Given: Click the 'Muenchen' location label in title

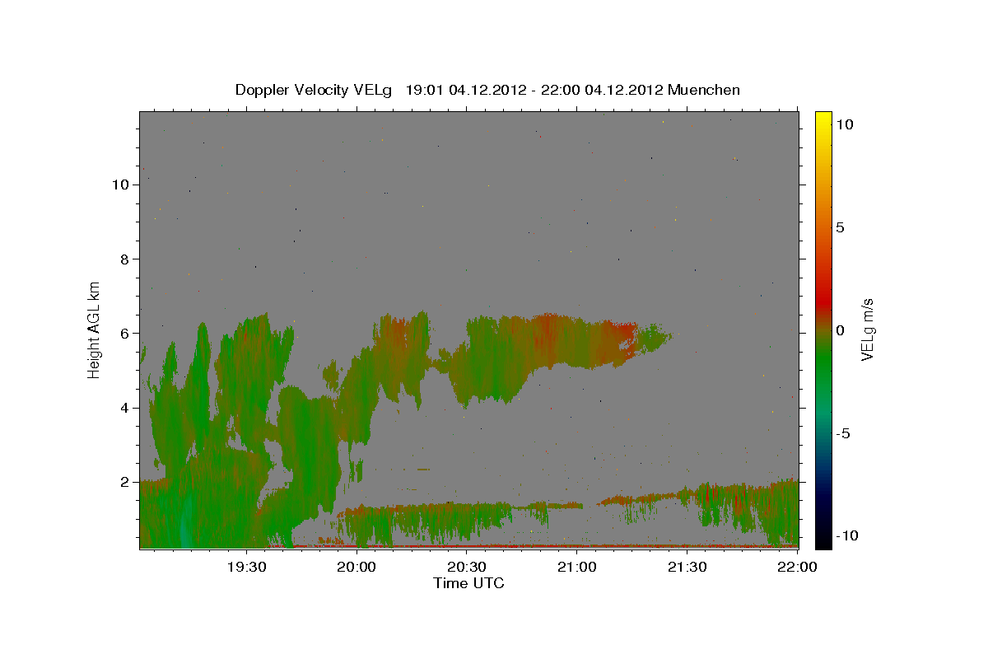Looking at the screenshot, I should pyautogui.click(x=704, y=90).
